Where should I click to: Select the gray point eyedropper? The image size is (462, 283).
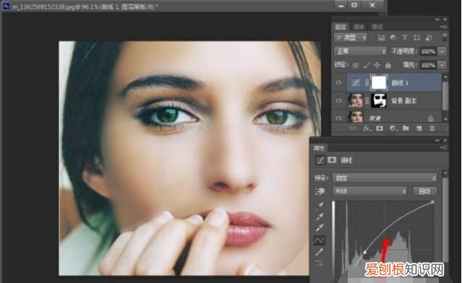pos(320,217)
